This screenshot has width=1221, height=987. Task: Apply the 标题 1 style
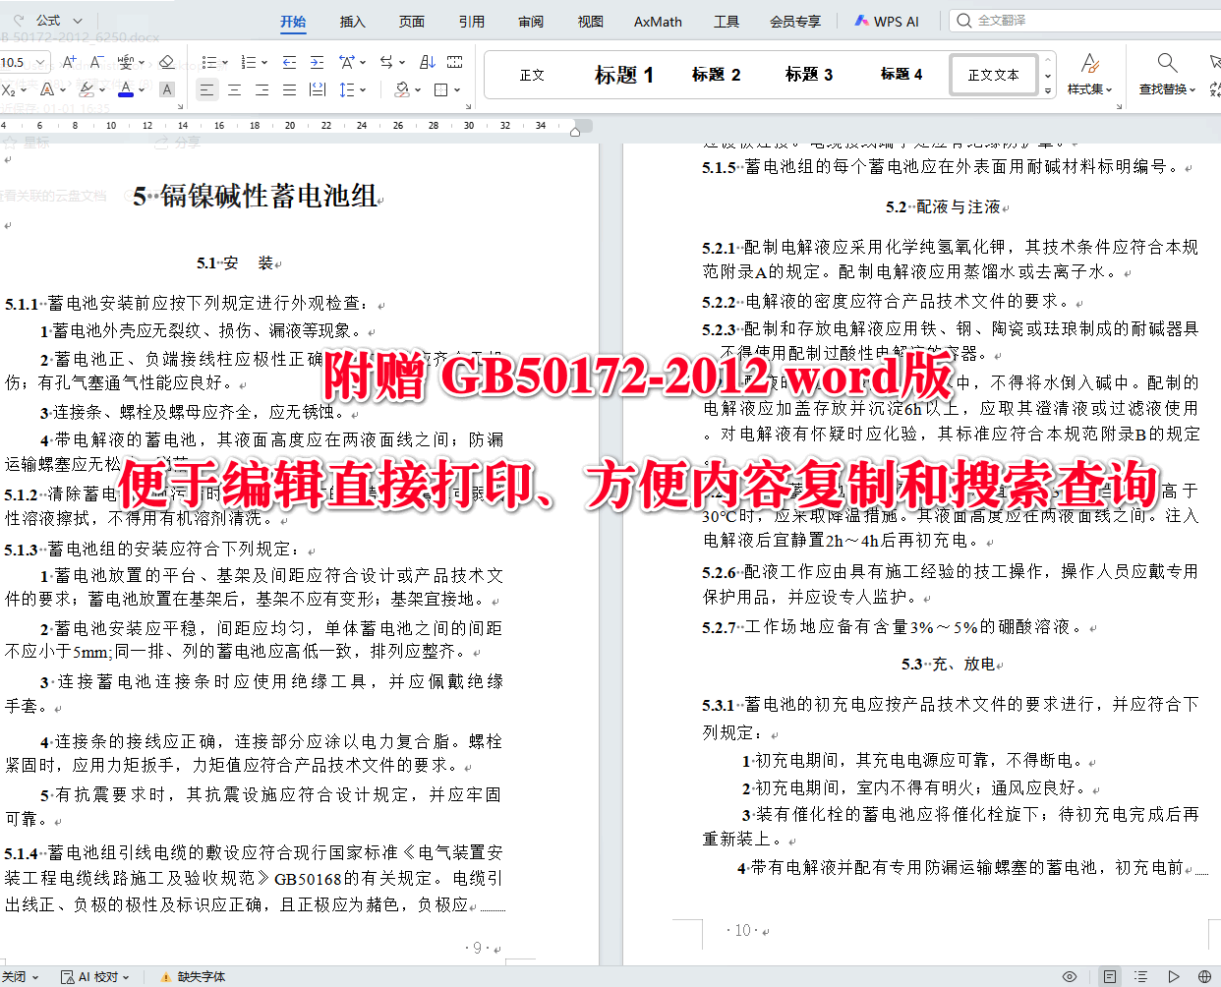624,75
